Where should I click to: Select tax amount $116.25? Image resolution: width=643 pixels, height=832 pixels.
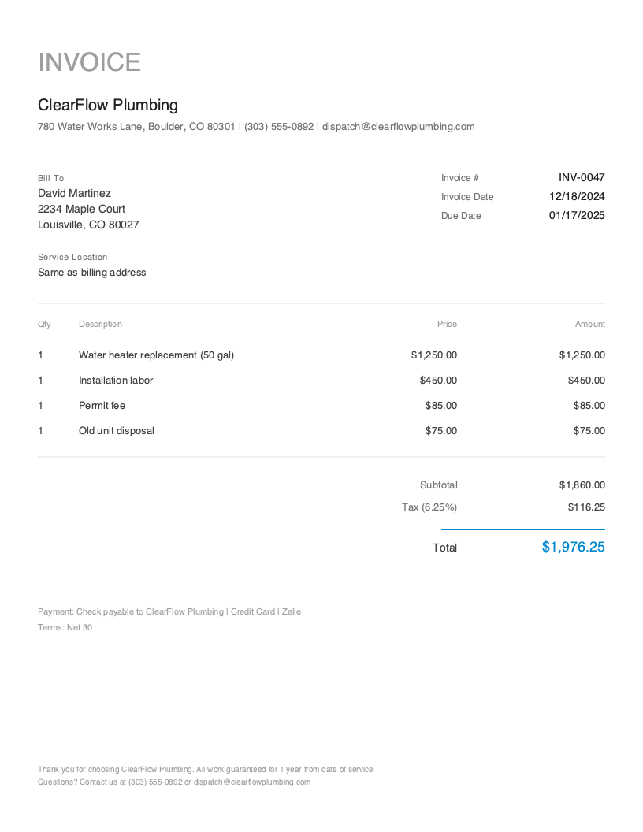[586, 507]
